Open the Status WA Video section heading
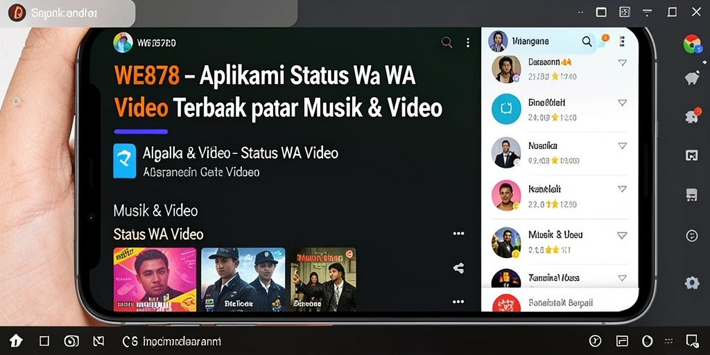The height and width of the screenshot is (355, 710). (x=158, y=234)
